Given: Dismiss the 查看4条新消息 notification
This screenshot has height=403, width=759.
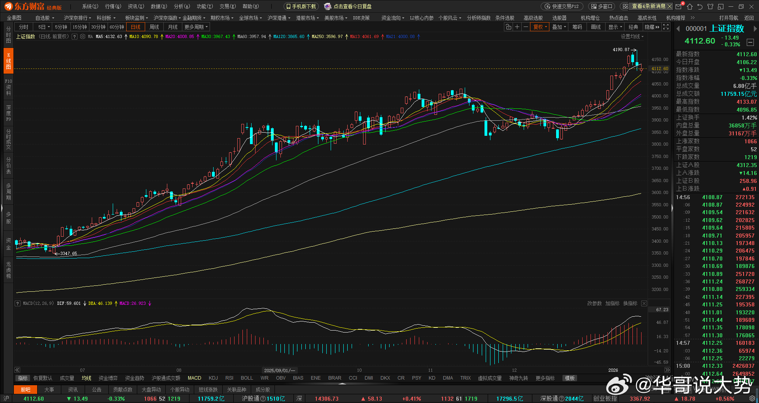Looking at the screenshot, I should pos(669,6).
